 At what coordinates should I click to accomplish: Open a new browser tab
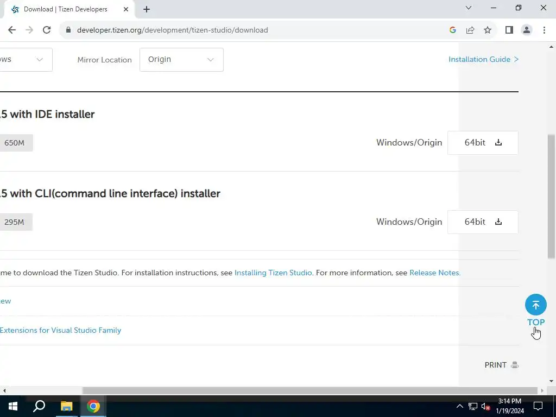click(147, 9)
